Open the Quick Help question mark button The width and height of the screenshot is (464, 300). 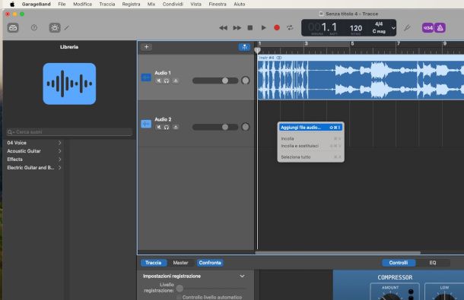click(x=34, y=28)
